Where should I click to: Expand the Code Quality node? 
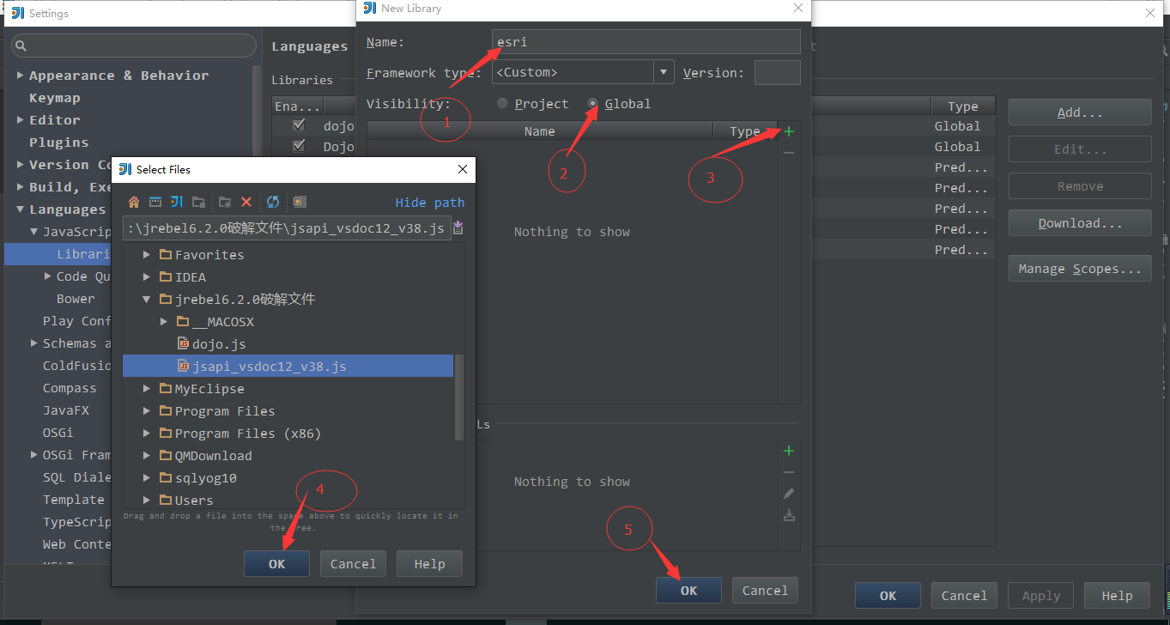(x=48, y=276)
